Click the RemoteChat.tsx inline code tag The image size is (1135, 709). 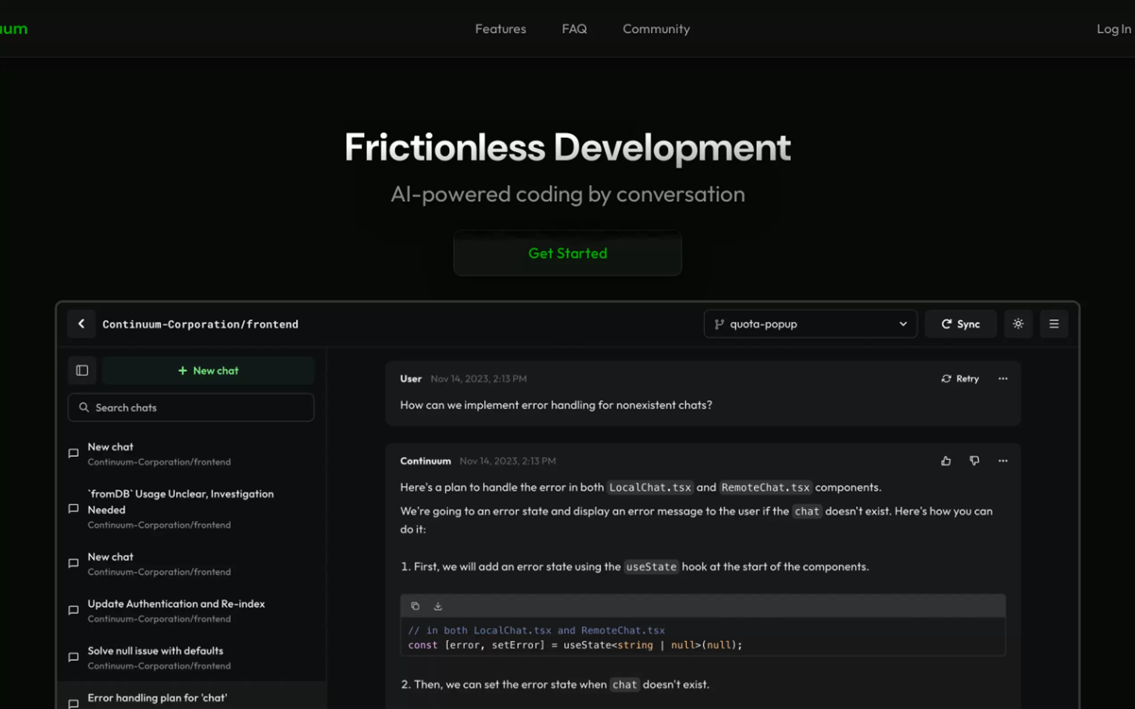click(x=765, y=488)
